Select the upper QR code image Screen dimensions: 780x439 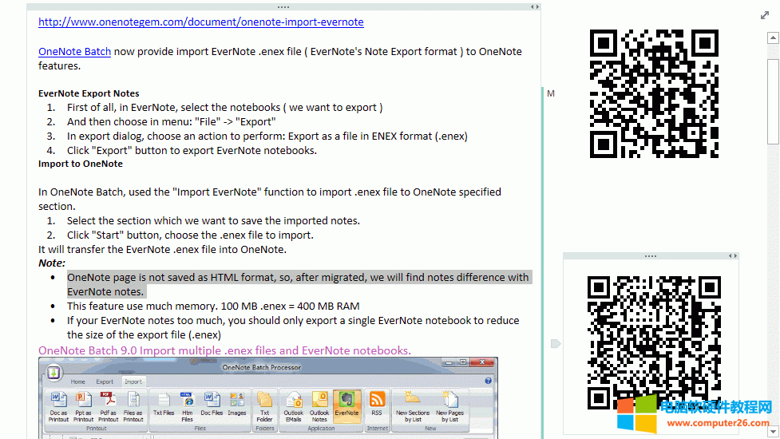pyautogui.click(x=654, y=93)
